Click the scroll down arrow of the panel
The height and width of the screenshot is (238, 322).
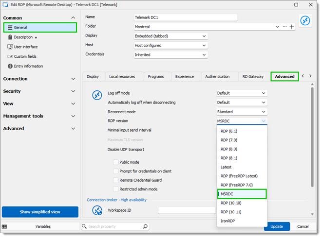pos(312,215)
